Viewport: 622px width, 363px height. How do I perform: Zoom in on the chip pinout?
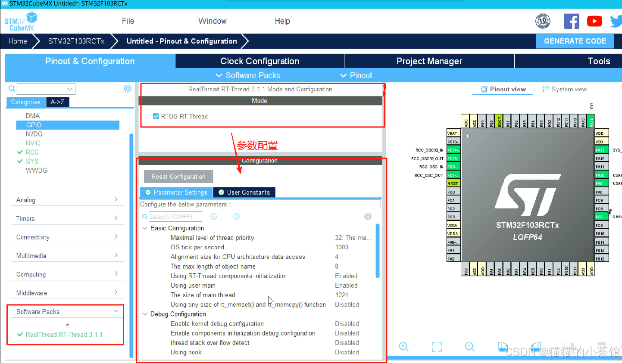click(x=403, y=347)
